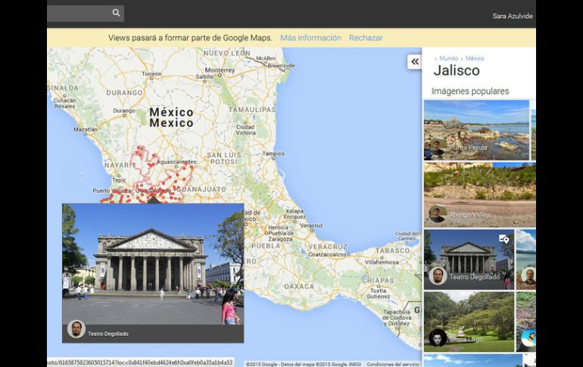The width and height of the screenshot is (583, 367).
Task: Click the avatar on Teatro Degollado sidebar thumbnail
Action: pos(437,275)
